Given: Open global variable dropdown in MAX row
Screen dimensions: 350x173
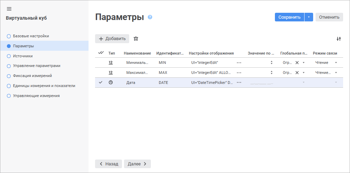Looking at the screenshot, I should click(x=303, y=73).
